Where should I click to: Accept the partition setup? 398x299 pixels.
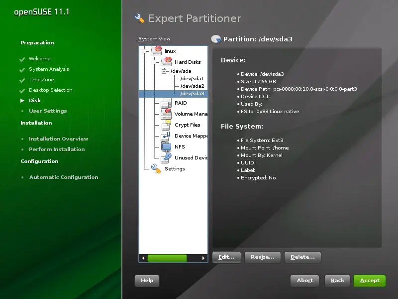[x=370, y=281]
